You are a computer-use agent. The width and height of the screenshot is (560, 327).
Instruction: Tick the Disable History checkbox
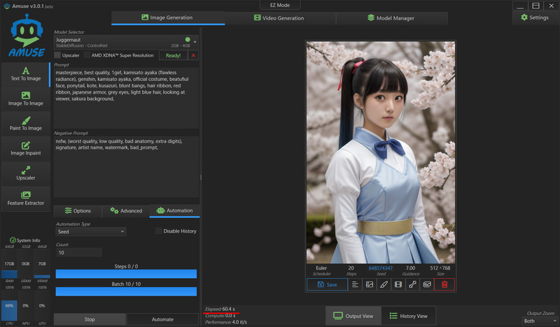coord(159,231)
